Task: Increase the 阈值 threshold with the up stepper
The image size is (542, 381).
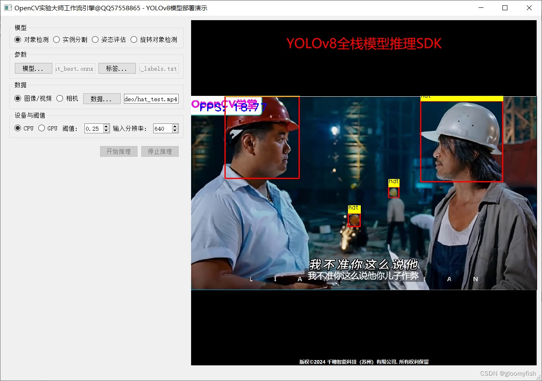Action: tap(106, 126)
